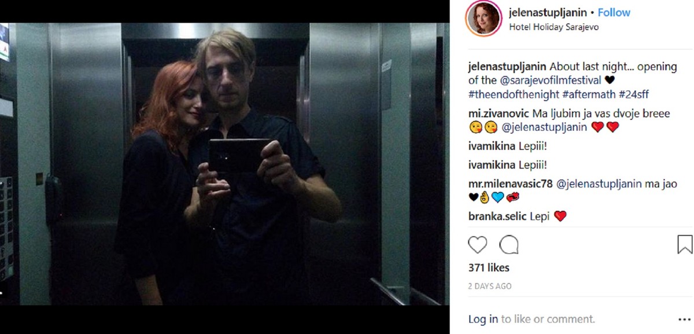This screenshot has width=694, height=334.
Task: Click the 2 DAYS AGO timestamp
Action: pyautogui.click(x=490, y=286)
